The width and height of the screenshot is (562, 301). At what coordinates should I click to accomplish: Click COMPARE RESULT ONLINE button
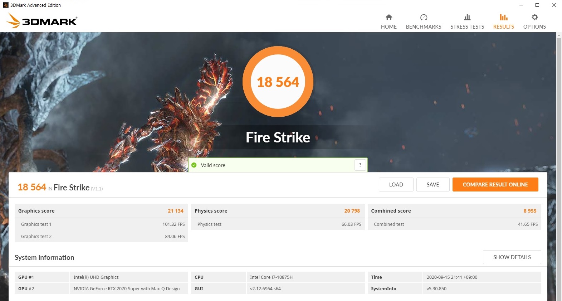[495, 185]
